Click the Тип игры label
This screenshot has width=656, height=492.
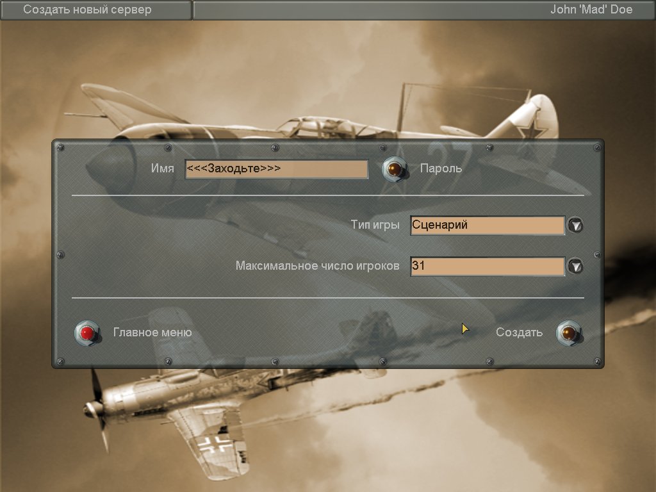coord(375,225)
